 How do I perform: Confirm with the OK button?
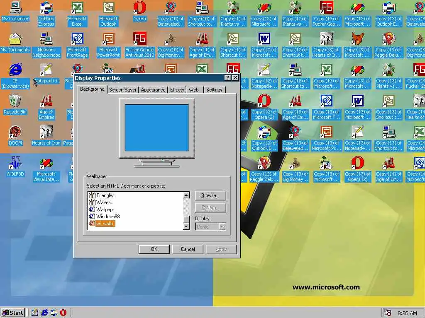click(x=154, y=249)
